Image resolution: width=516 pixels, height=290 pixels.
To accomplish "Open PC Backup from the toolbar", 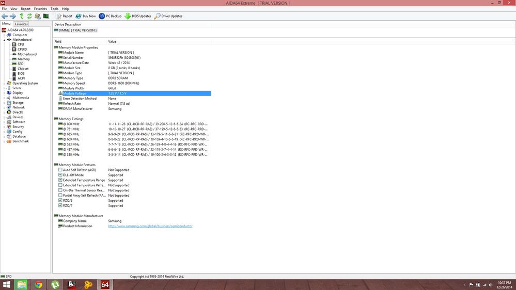I will [x=110, y=16].
